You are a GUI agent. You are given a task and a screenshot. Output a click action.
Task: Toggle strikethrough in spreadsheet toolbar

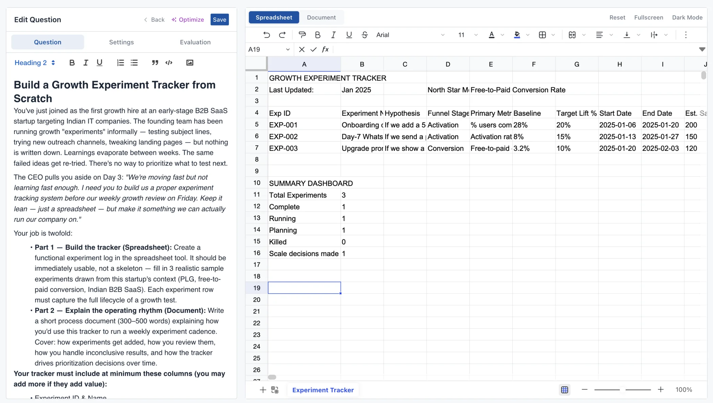[364, 35]
